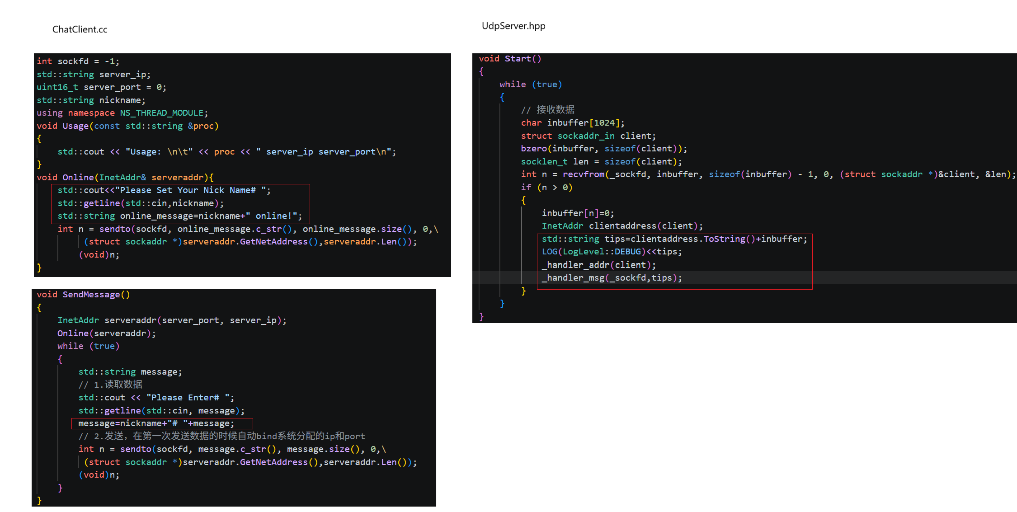Click 'InetAddr clientaddress(client);' line

[622, 226]
